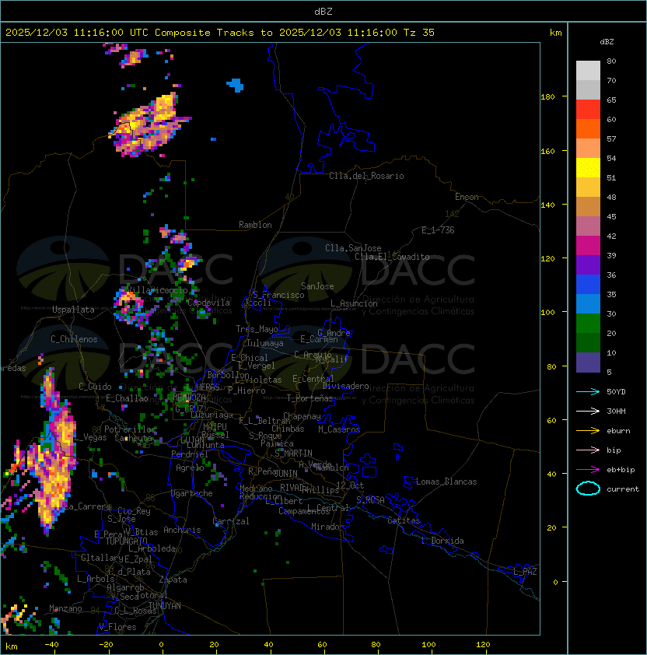Viewport: 647px width, 655px height.
Task: Click the 'V_Flores' map label
Action: 117,627
